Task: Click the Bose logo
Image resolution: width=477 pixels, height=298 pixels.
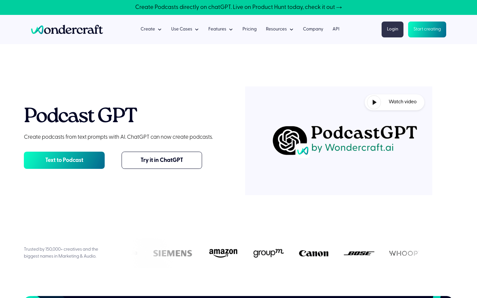Action: pyautogui.click(x=359, y=253)
